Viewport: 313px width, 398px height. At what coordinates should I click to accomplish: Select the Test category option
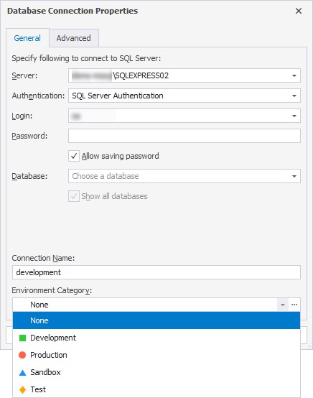[156, 389]
